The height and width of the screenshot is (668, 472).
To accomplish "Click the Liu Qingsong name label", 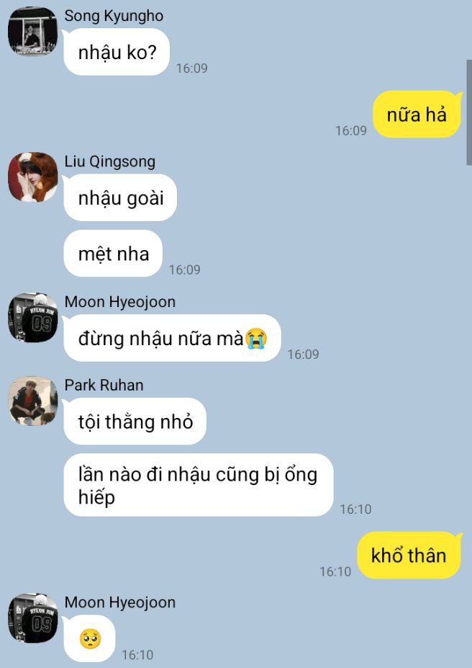I will (x=109, y=161).
